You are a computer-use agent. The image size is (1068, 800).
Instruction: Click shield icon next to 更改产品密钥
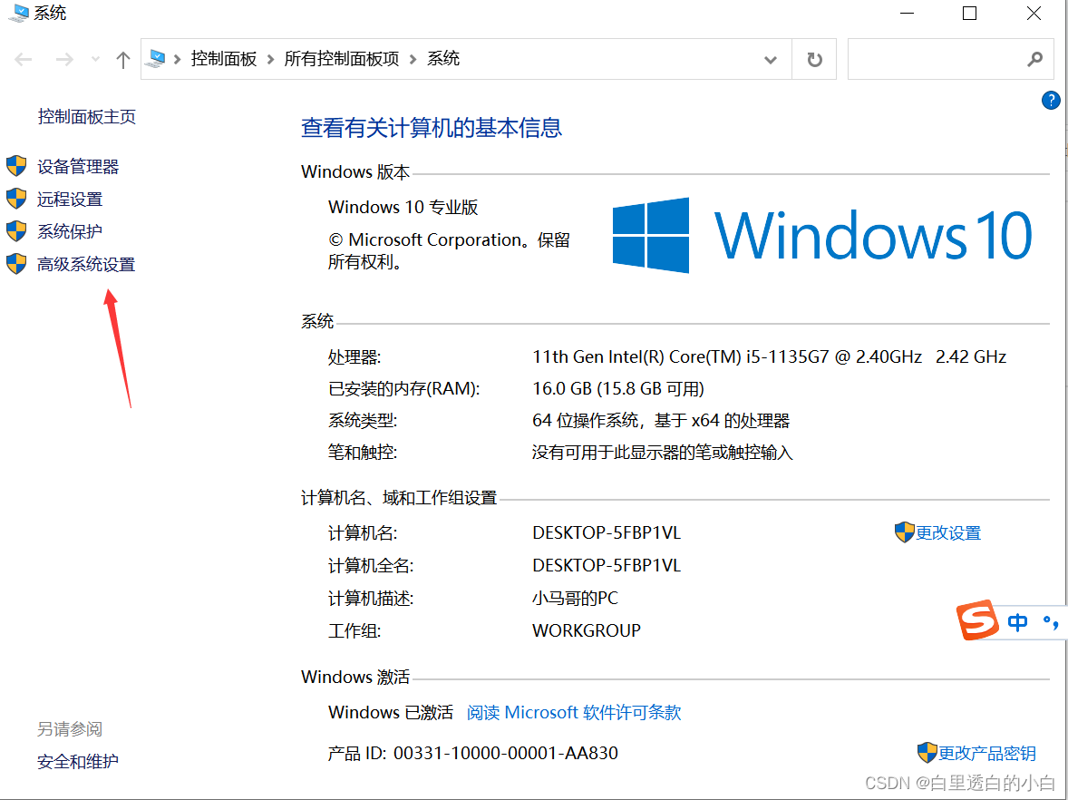[x=927, y=752]
